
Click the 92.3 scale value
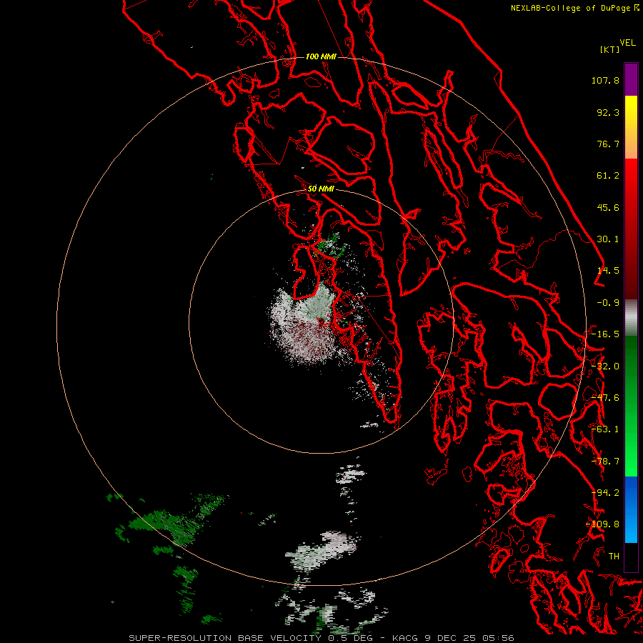(x=608, y=112)
